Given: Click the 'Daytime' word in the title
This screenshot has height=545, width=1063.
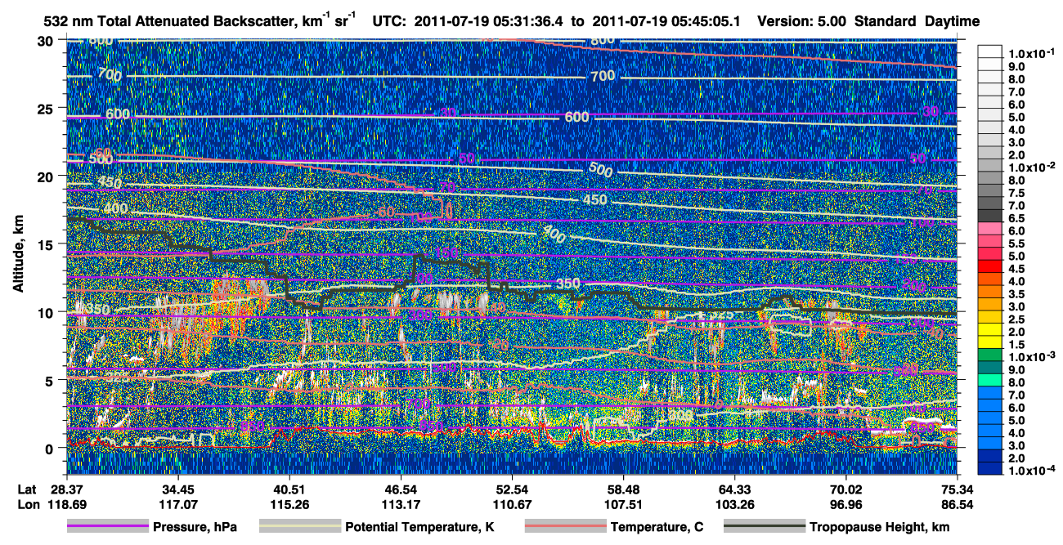Looking at the screenshot, I should click(953, 21).
